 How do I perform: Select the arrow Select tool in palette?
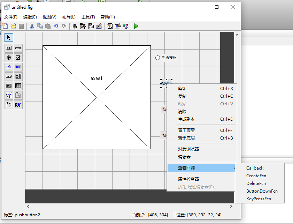point(9,37)
